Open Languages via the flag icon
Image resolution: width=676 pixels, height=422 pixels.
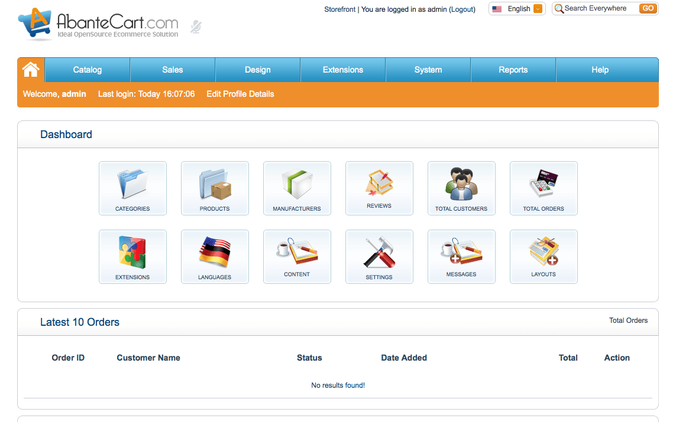(x=215, y=256)
